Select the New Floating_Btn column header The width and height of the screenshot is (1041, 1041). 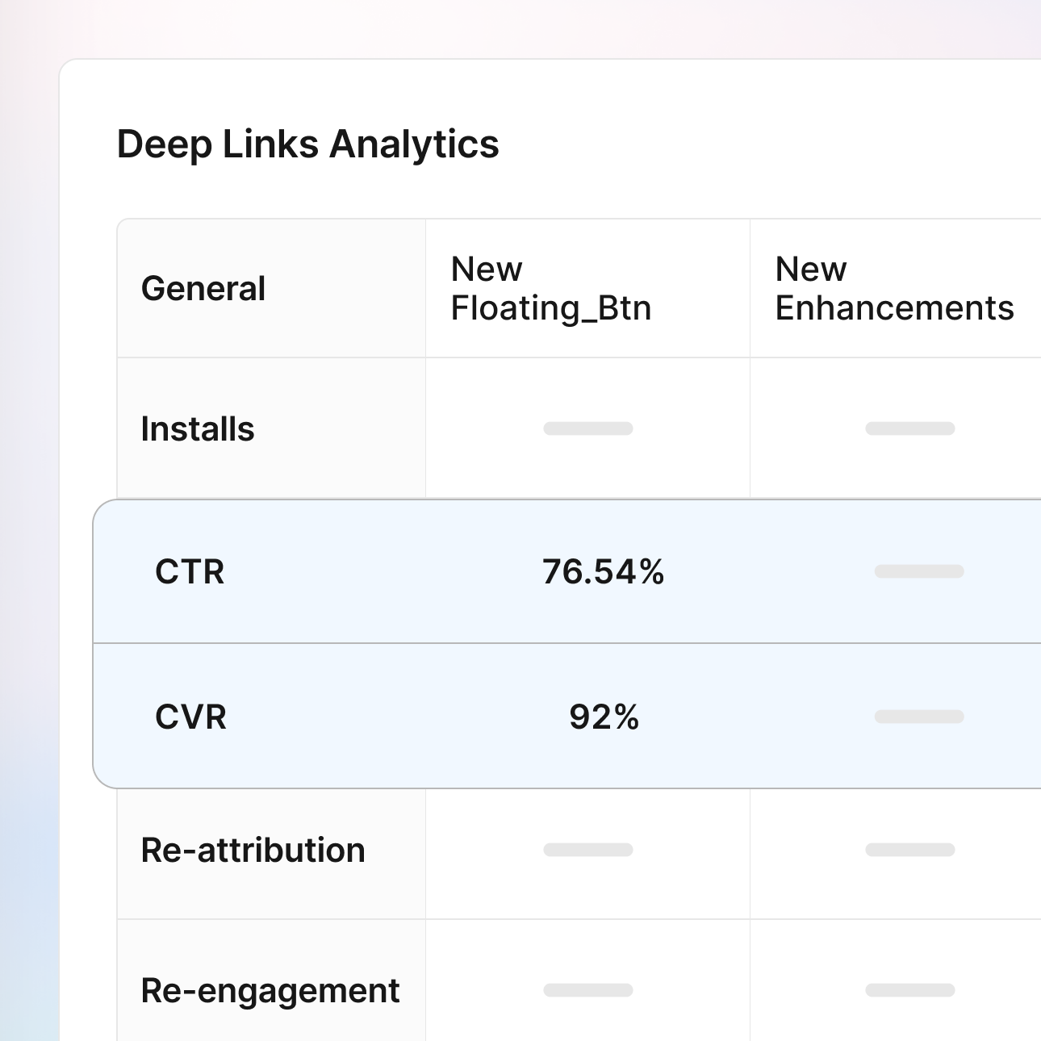coord(551,288)
